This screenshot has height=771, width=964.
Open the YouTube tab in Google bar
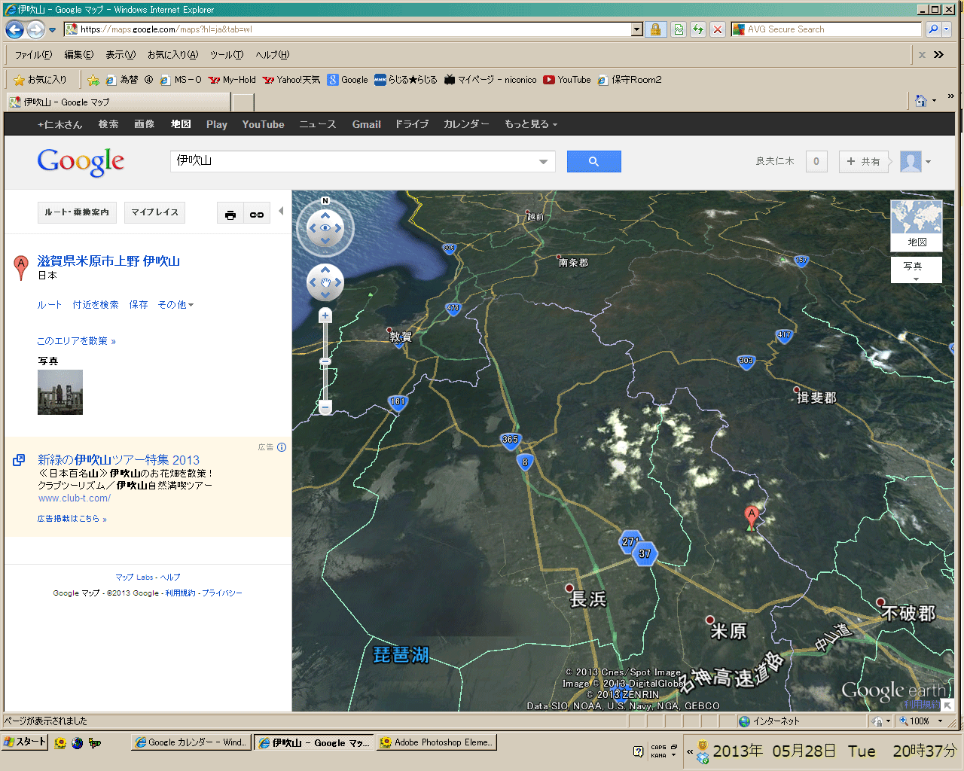click(263, 124)
